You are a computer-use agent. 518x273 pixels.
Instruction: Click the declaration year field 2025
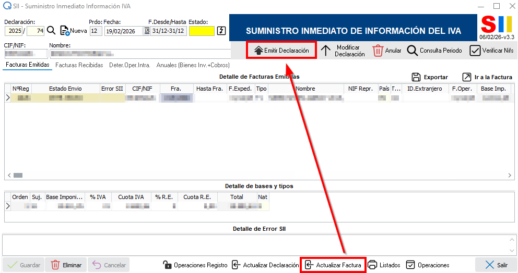coord(14,31)
